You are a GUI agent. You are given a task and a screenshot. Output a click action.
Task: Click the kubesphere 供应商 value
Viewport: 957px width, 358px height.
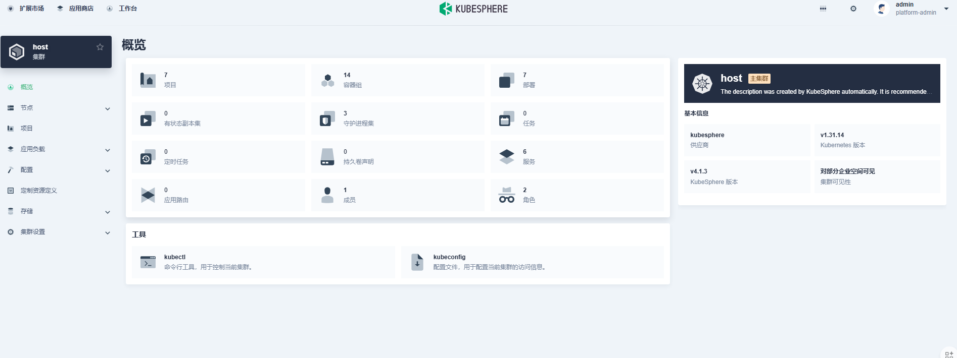click(x=707, y=135)
